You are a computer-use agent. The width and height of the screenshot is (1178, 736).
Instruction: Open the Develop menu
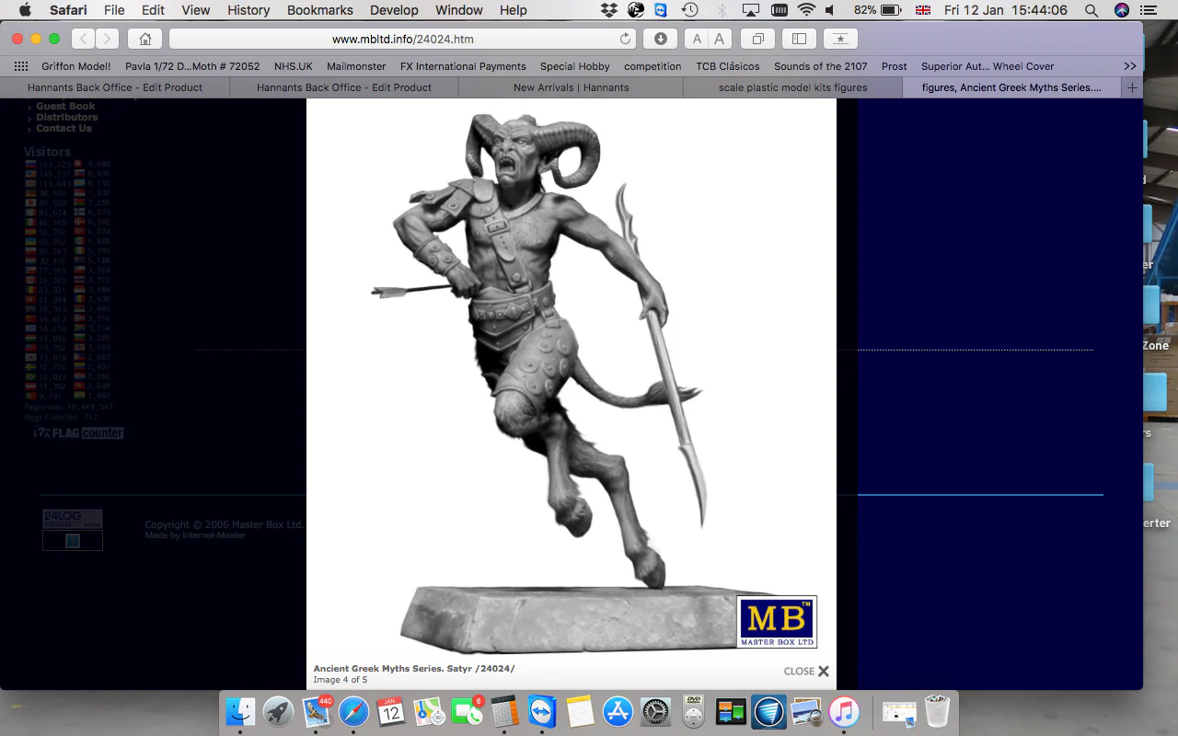click(x=393, y=10)
